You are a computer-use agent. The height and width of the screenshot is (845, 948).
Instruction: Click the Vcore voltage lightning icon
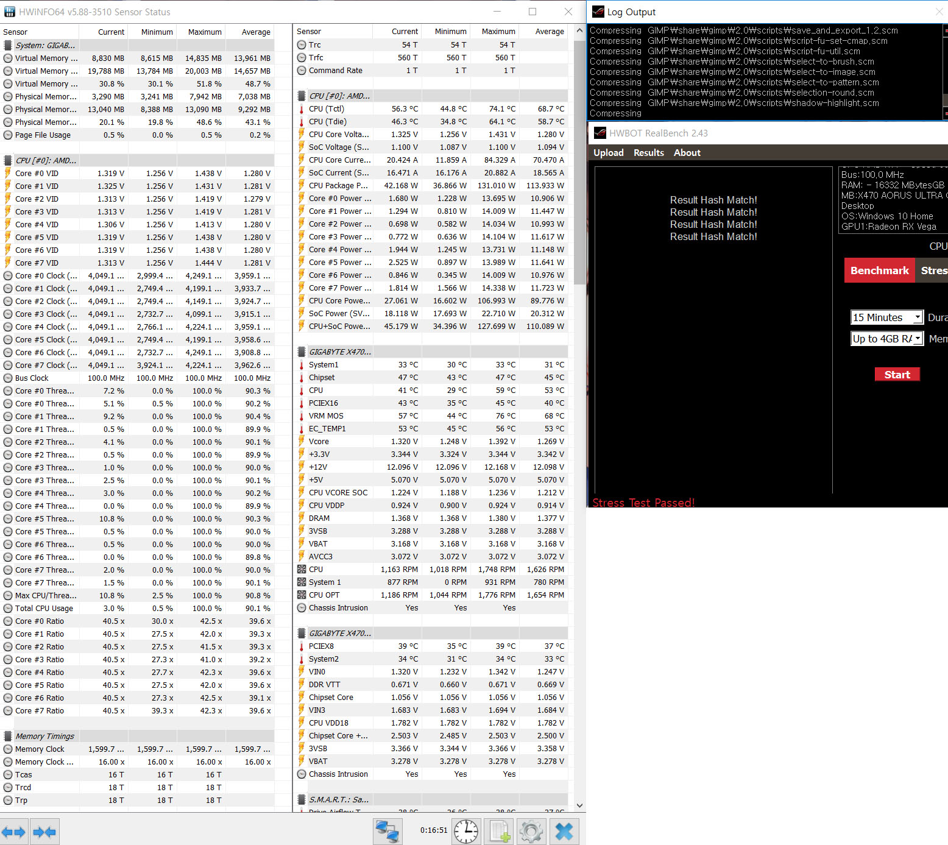coord(302,441)
